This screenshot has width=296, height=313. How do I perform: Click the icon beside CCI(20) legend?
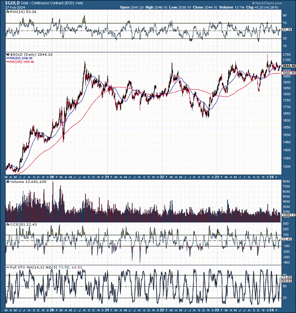click(x=8, y=225)
